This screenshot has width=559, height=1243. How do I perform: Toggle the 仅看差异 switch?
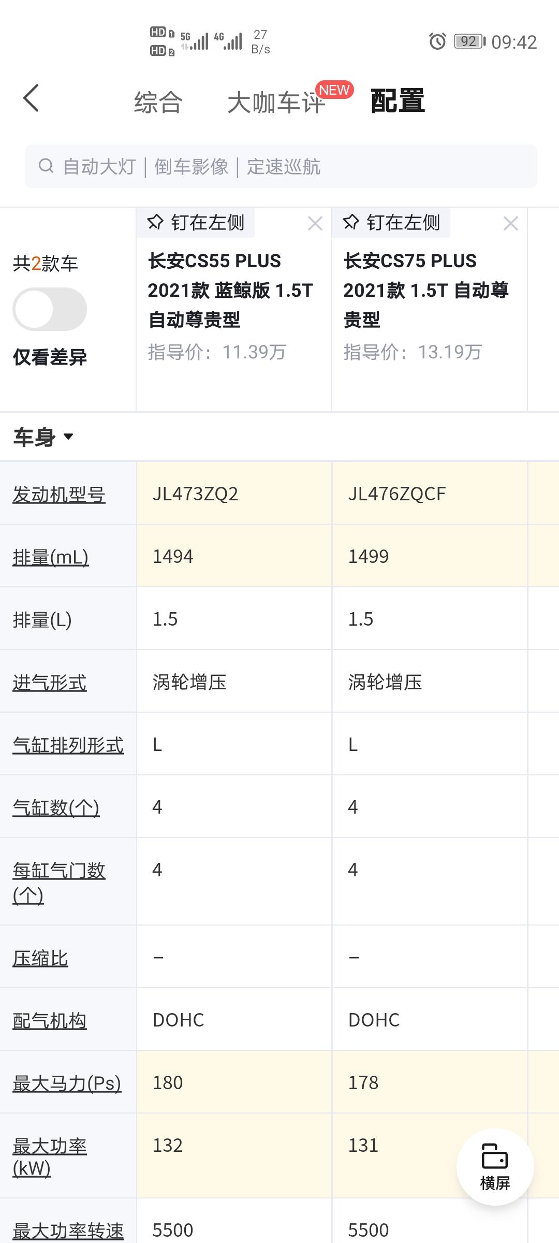pos(50,309)
